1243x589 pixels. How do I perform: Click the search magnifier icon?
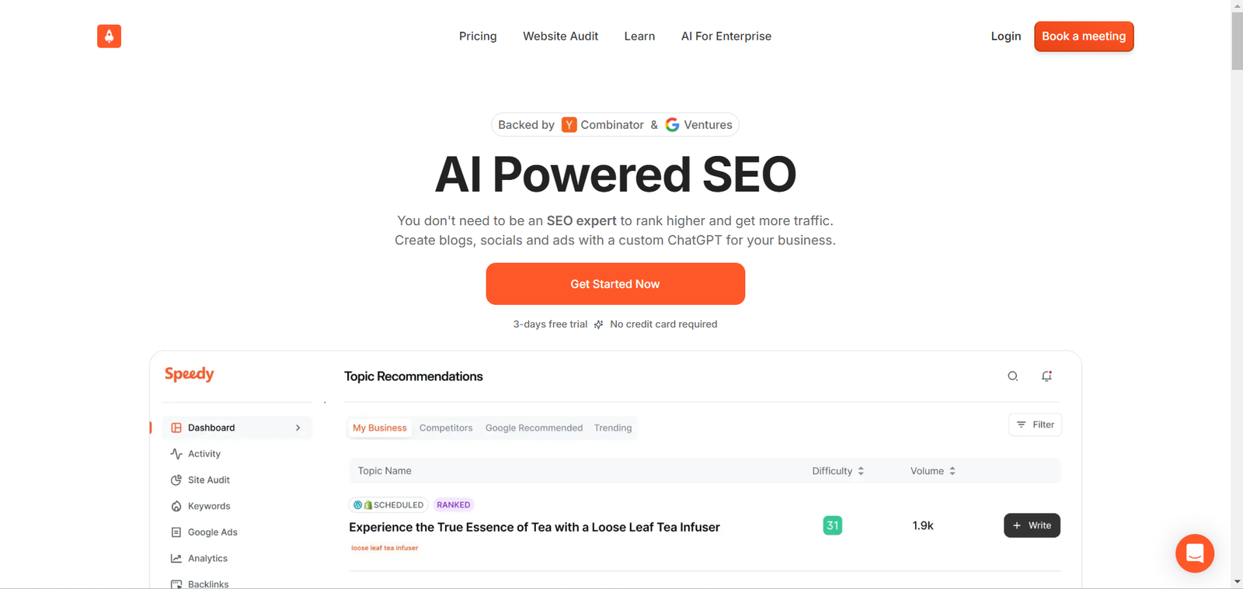pyautogui.click(x=1013, y=376)
